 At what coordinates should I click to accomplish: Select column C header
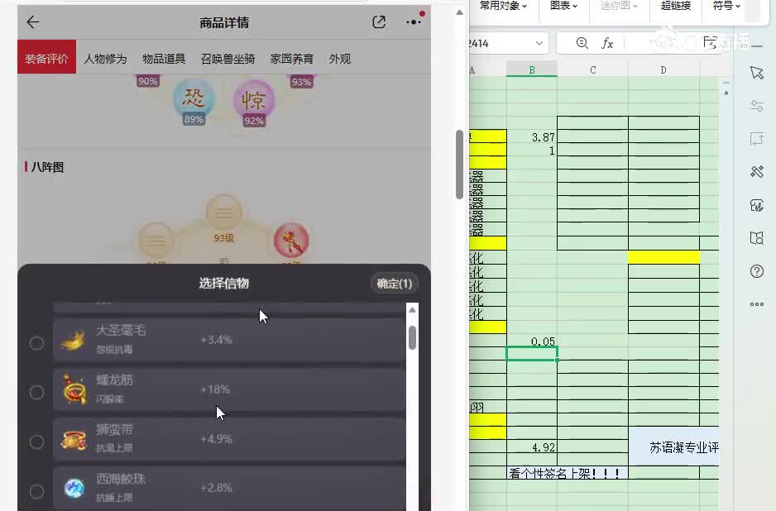pyautogui.click(x=592, y=69)
